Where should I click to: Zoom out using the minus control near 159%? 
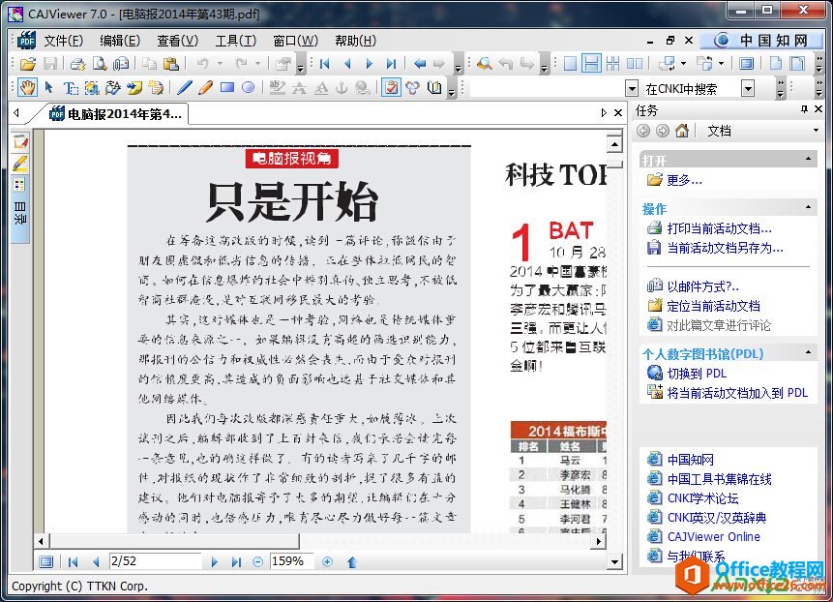pyautogui.click(x=257, y=561)
